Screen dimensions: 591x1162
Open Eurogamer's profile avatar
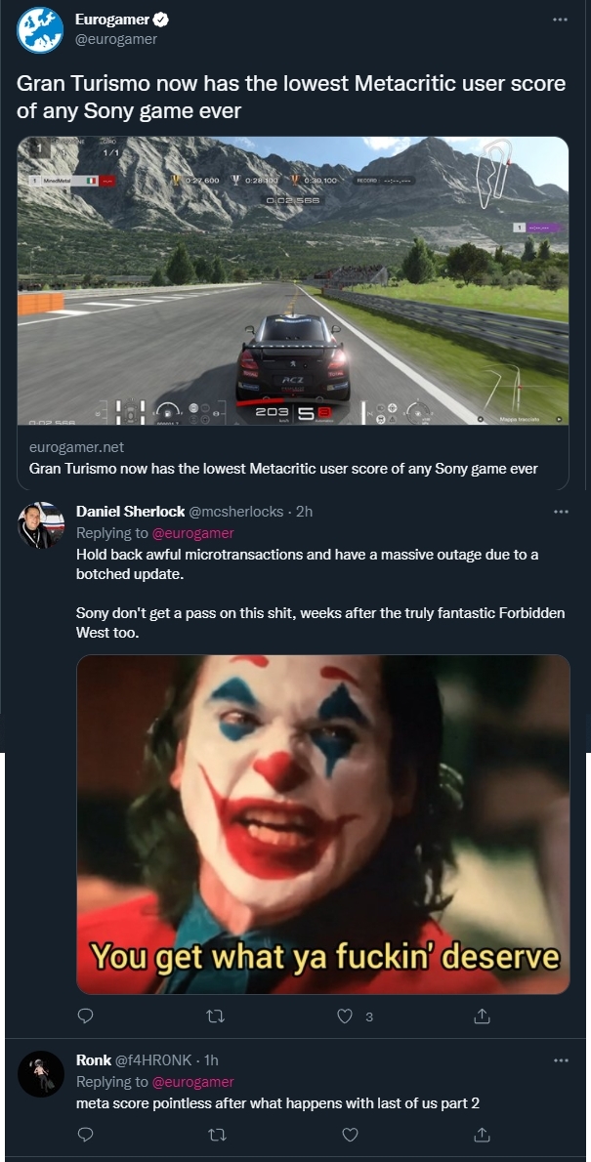40,29
